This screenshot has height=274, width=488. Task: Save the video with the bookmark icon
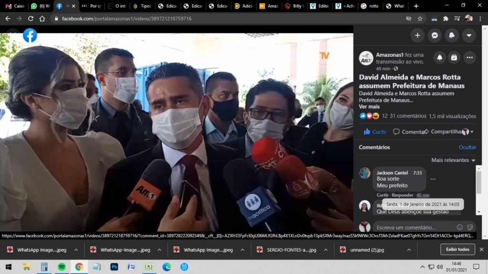(x=454, y=58)
